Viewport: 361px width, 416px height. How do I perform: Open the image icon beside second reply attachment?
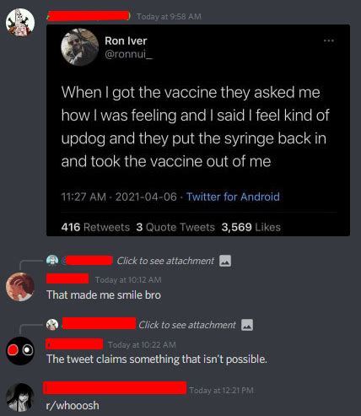coord(247,325)
